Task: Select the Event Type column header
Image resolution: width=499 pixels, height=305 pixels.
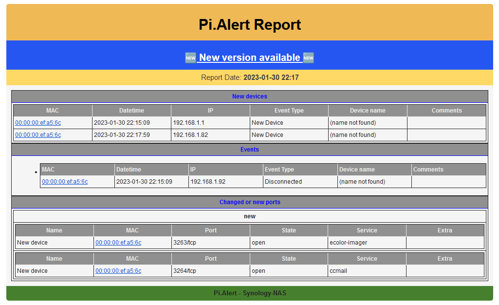Action: tap(289, 110)
